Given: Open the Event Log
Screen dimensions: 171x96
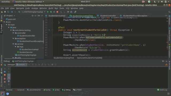Looking at the screenshot, I should tap(162, 90).
